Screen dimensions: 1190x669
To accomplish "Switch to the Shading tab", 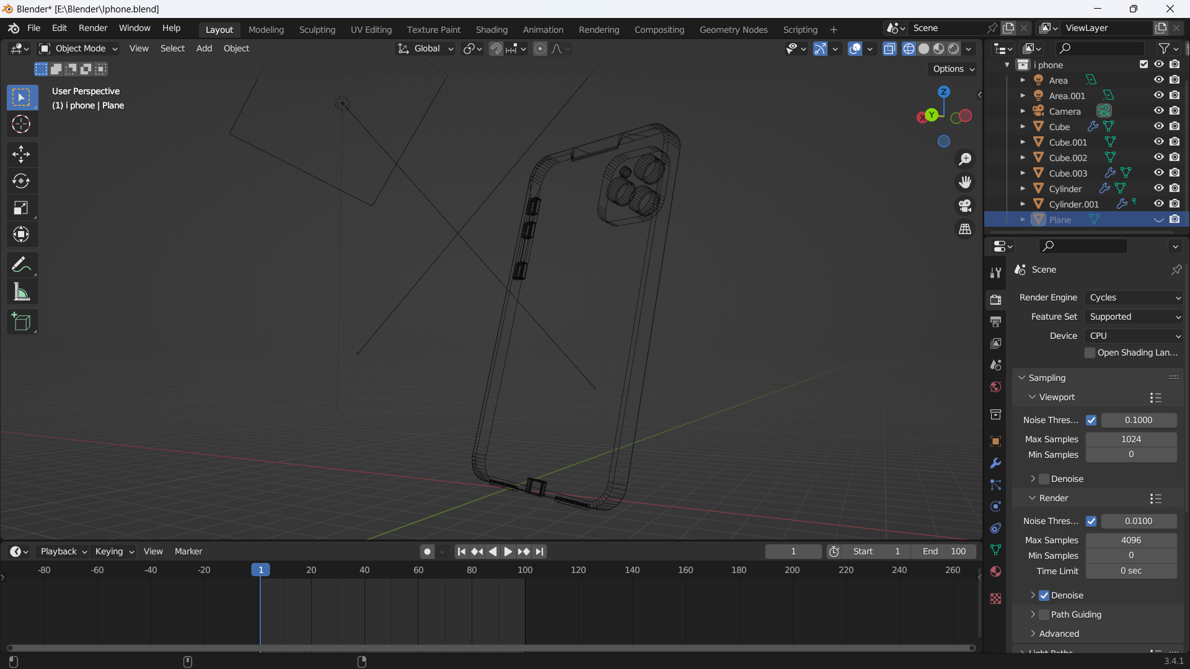I will click(x=491, y=29).
